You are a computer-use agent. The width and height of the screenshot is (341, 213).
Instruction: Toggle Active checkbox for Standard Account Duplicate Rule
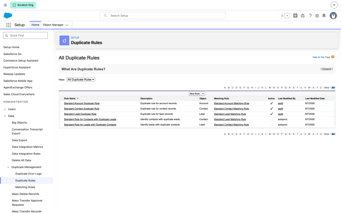click(271, 104)
